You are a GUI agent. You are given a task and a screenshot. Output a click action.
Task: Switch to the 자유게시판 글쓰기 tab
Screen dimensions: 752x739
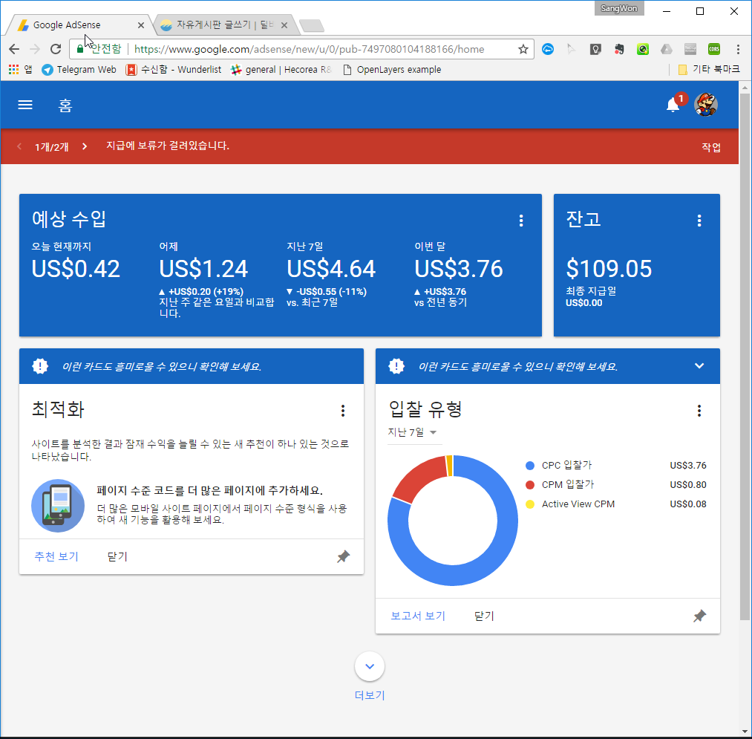click(x=223, y=25)
